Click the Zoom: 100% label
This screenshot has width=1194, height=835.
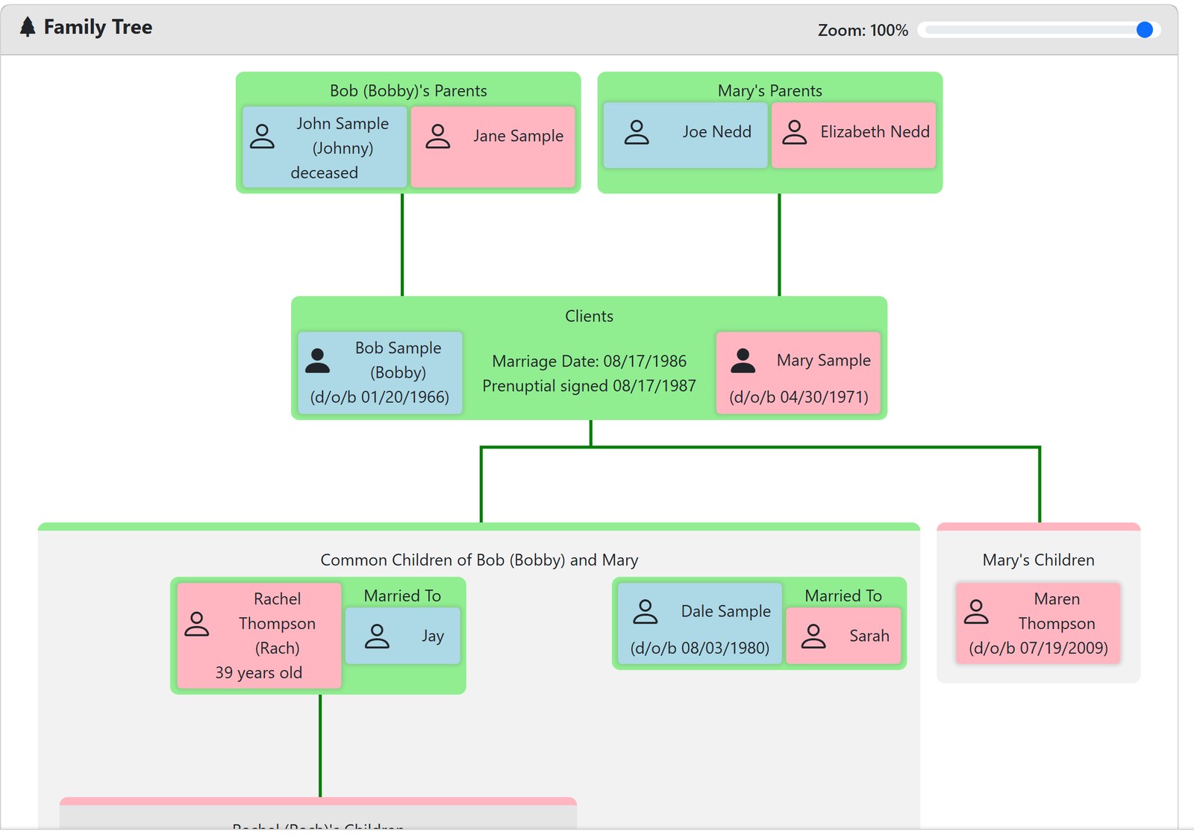(x=863, y=31)
